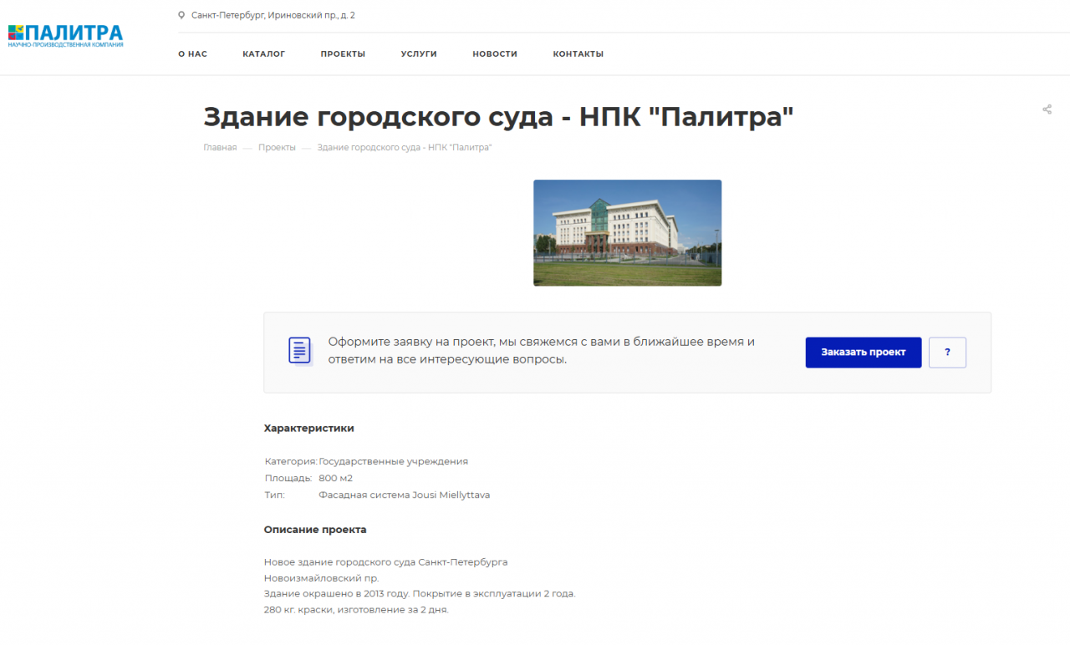1070x645 pixels.
Task: Open the КАТАЛОГ menu item
Action: tap(264, 54)
